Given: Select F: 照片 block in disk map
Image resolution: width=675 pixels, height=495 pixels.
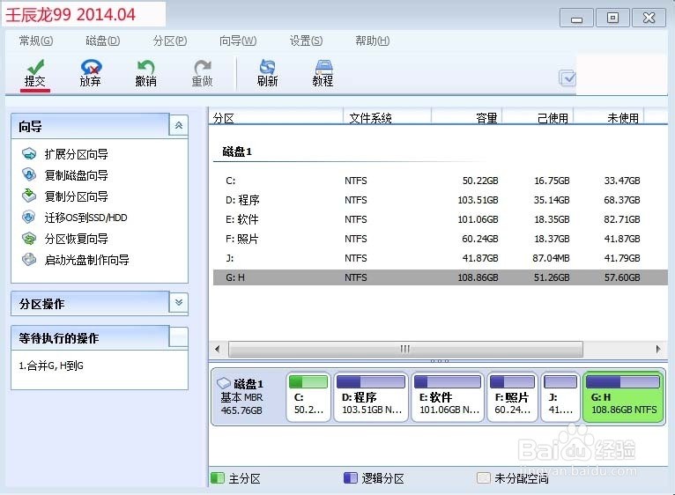Looking at the screenshot, I should (512, 397).
